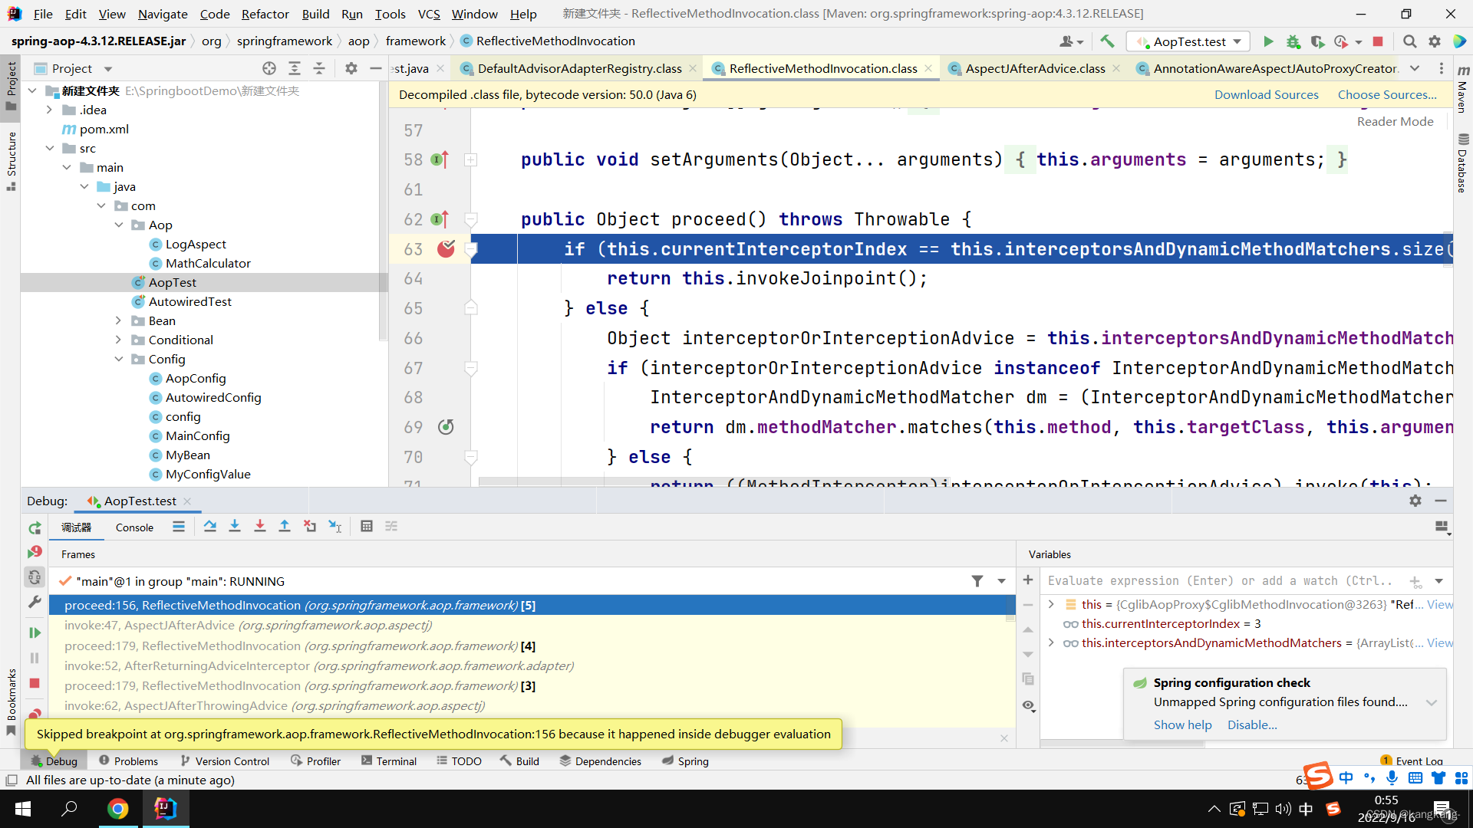Click red Stop icon in debug sidebar
This screenshot has width=1473, height=828.
coord(35,683)
